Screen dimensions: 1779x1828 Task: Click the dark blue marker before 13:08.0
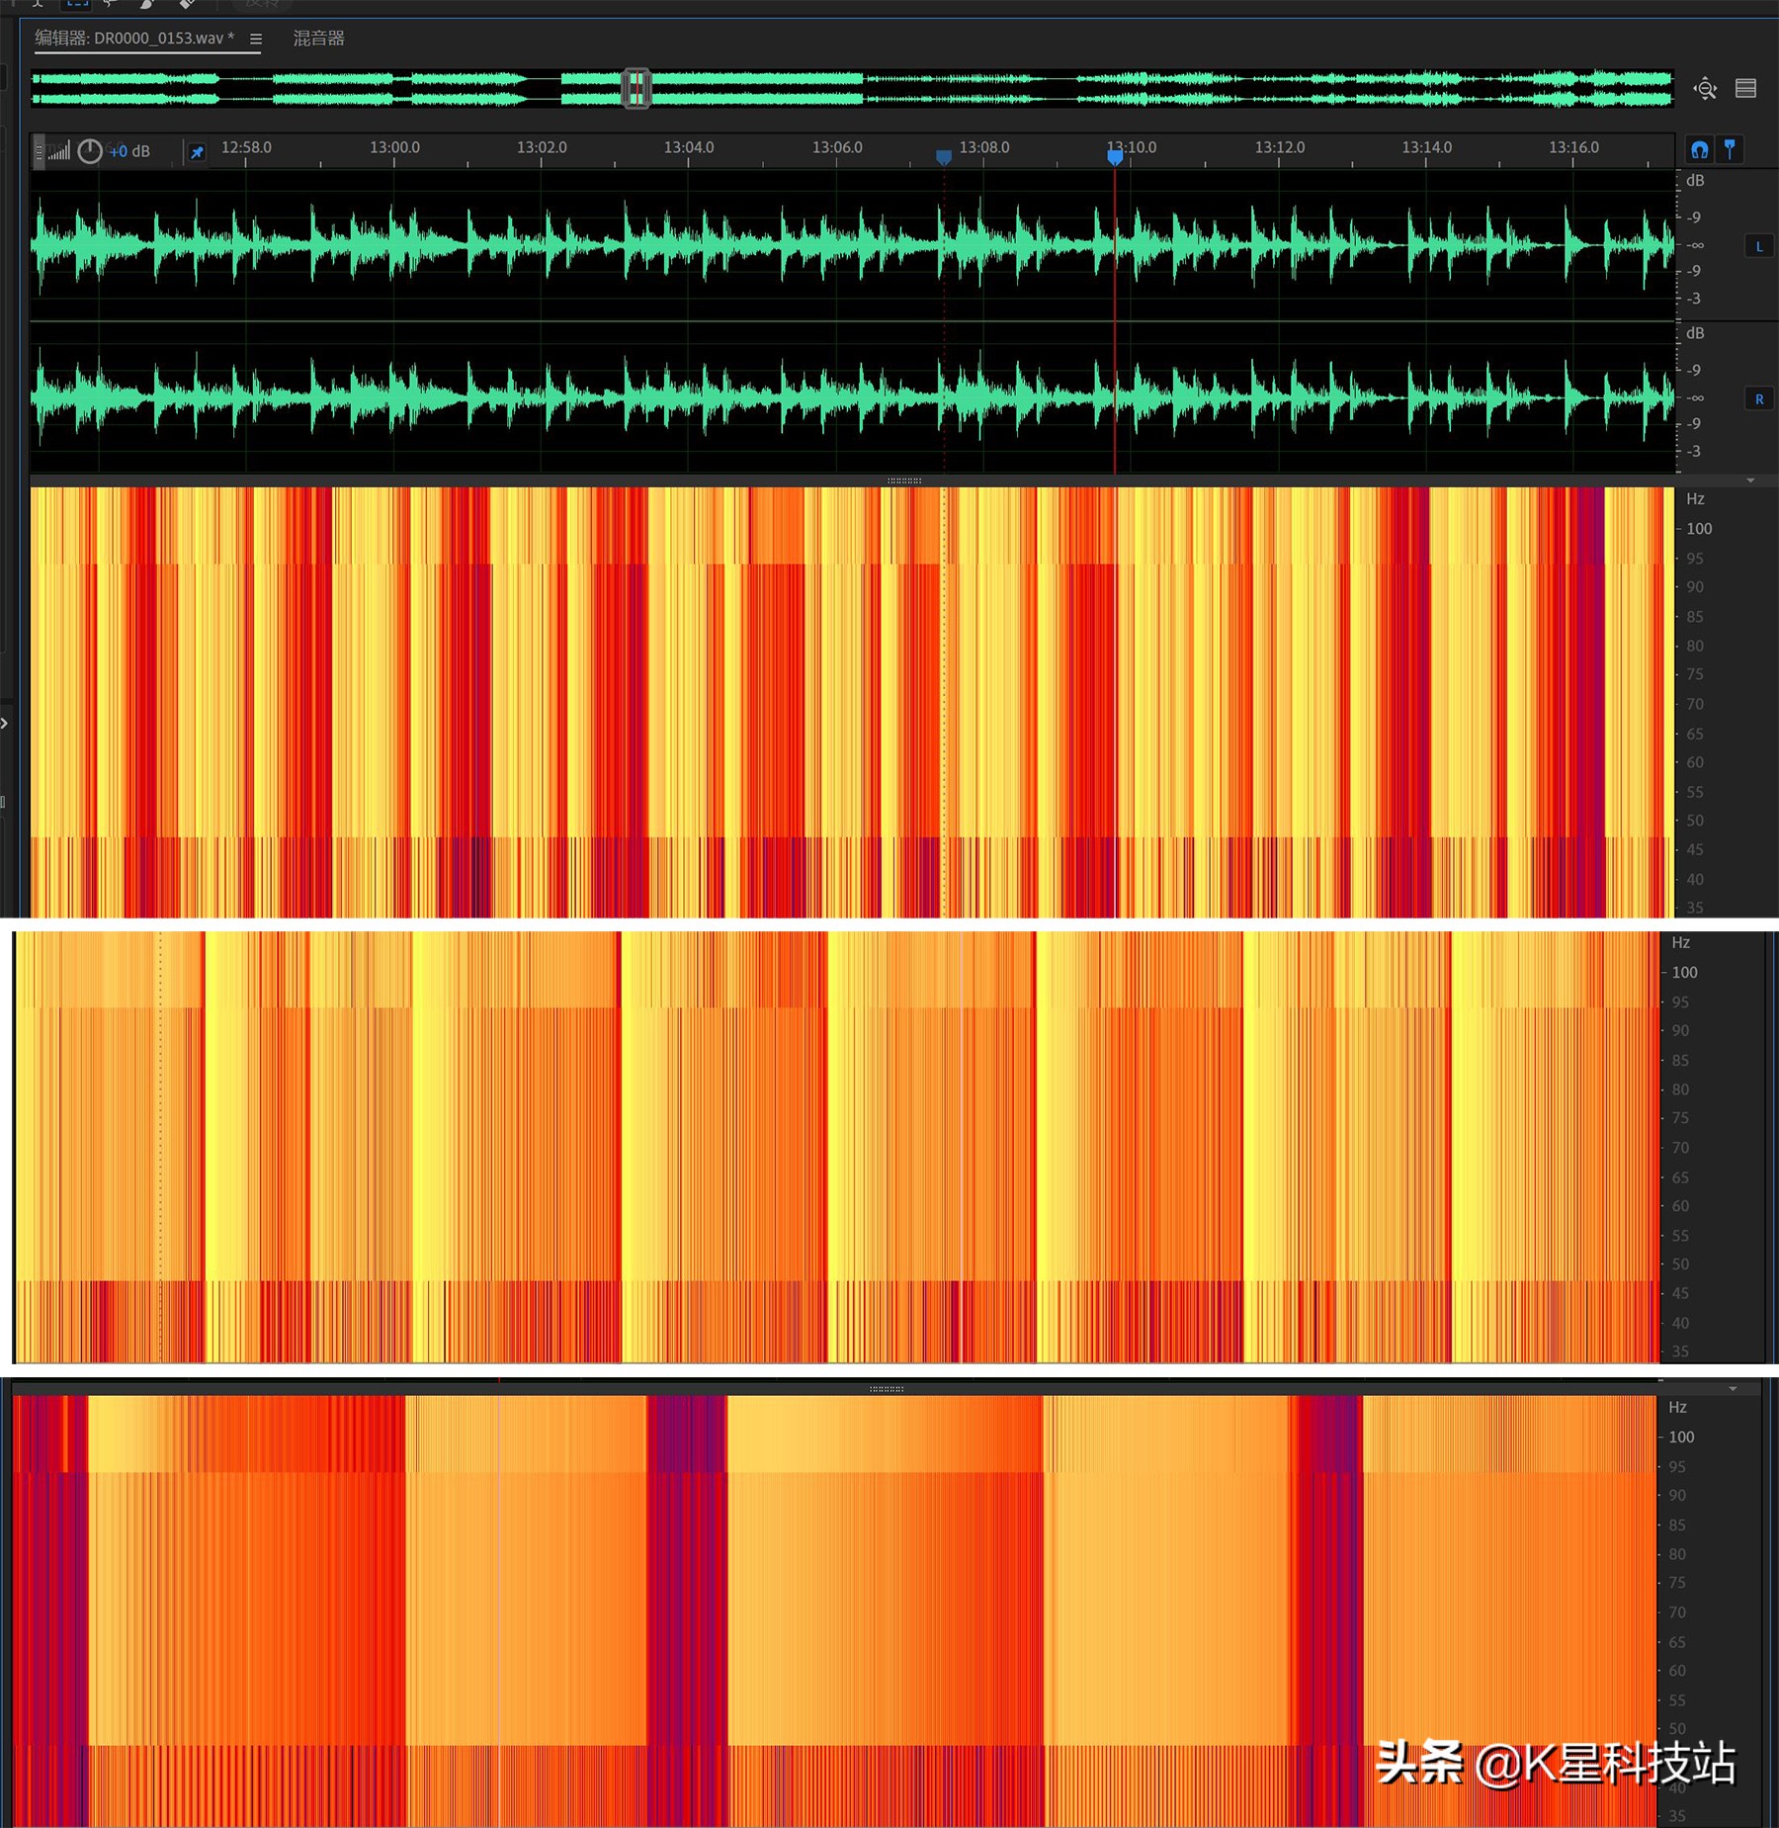(944, 156)
